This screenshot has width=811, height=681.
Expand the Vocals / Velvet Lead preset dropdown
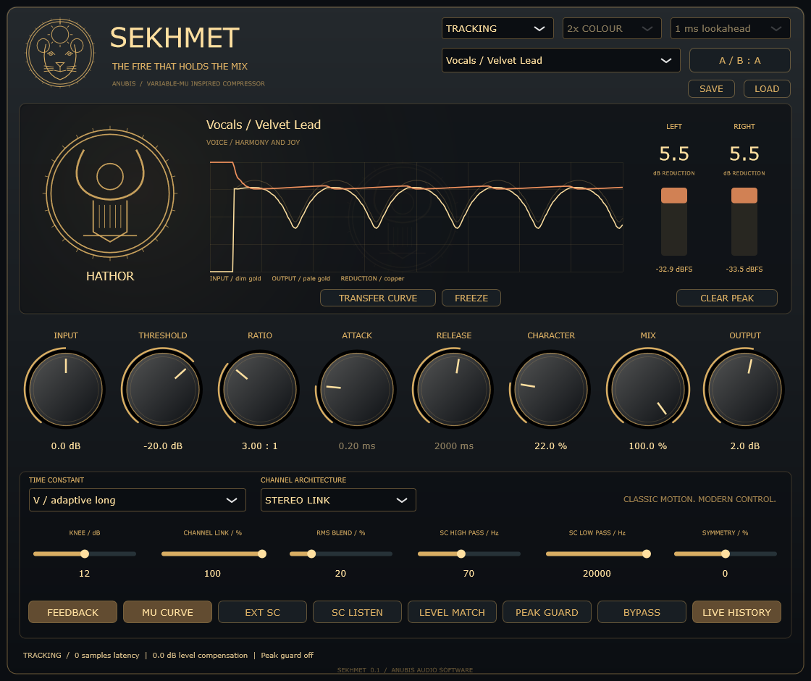tap(560, 61)
